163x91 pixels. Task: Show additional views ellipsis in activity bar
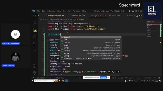(34, 50)
